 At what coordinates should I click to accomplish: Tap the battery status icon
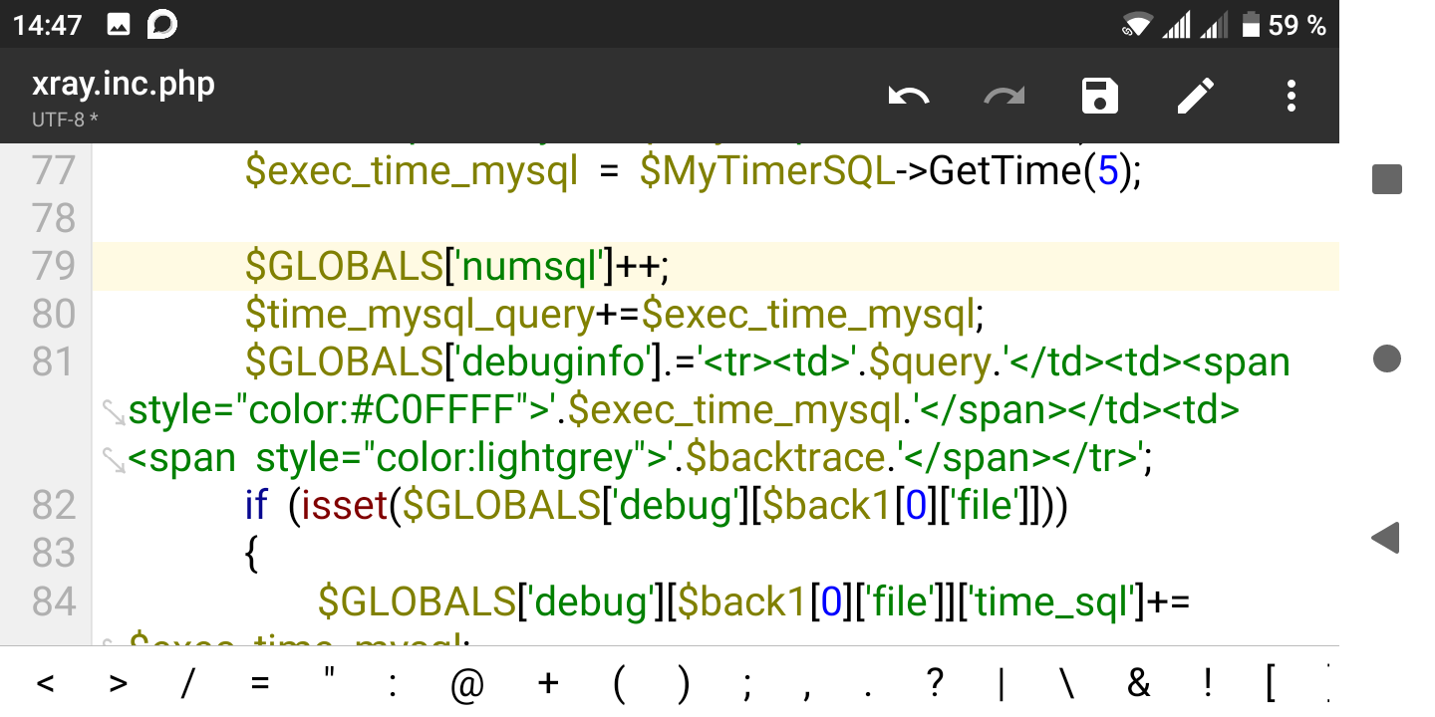tap(1251, 25)
